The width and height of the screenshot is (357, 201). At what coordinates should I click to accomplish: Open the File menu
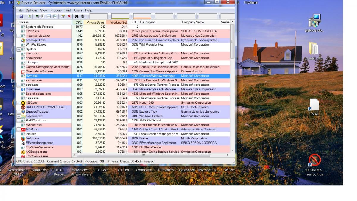pyautogui.click(x=20, y=10)
